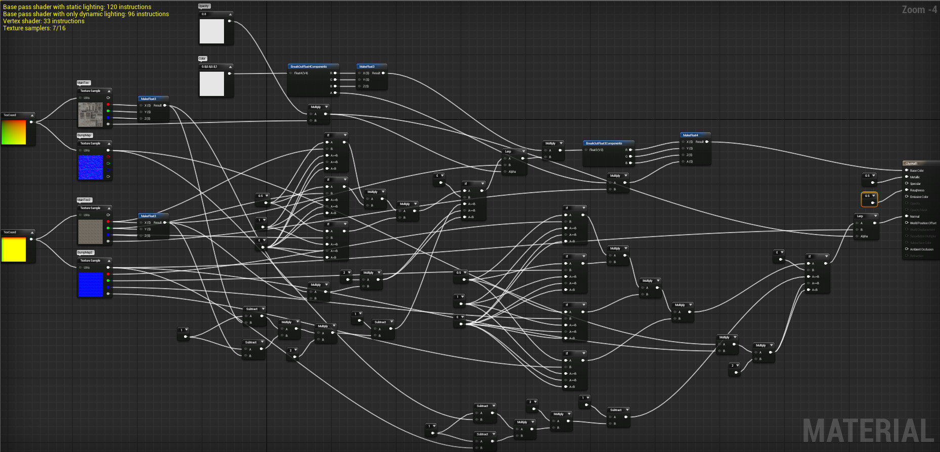940x452 pixels.
Task: Collapse MainTex Texture Sample preview arrow
Action: tap(109, 91)
